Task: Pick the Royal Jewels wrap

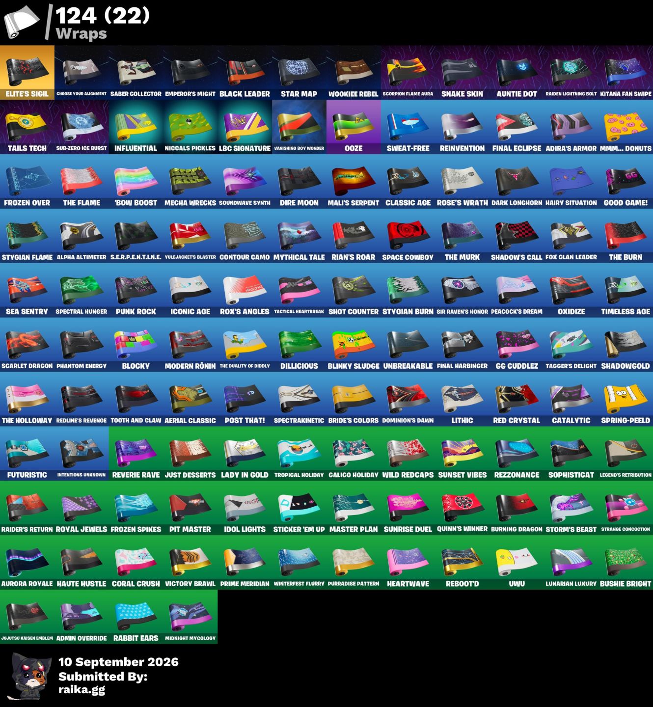Action: tap(82, 509)
